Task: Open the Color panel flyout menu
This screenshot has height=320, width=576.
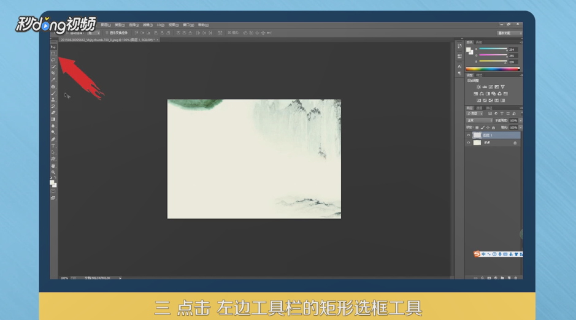Action: (521, 42)
